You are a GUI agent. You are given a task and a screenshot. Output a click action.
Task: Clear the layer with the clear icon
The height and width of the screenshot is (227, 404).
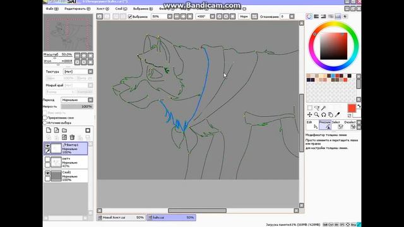[64, 137]
